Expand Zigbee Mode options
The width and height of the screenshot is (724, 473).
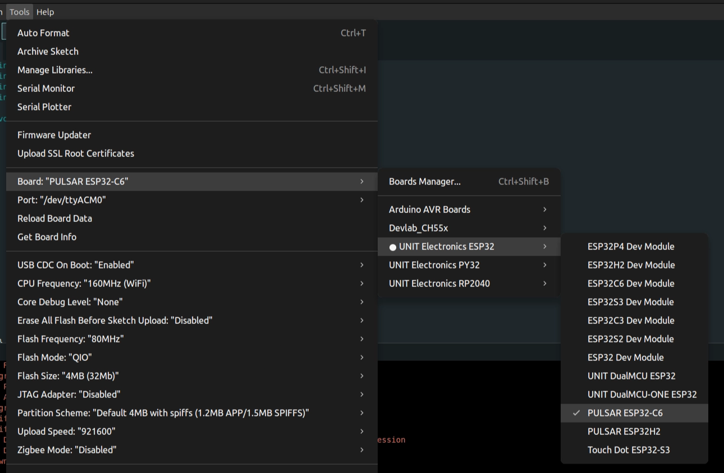click(192, 450)
